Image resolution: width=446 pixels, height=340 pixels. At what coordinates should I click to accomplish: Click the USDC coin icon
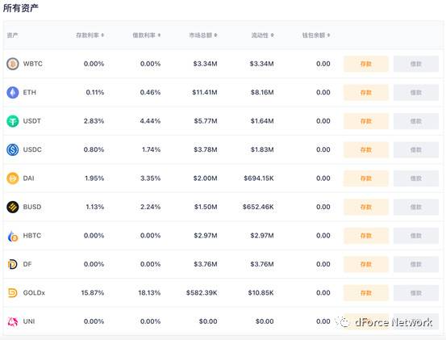click(13, 149)
